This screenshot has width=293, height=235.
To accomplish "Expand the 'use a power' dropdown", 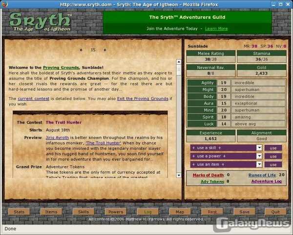I will pyautogui.click(x=259, y=156).
